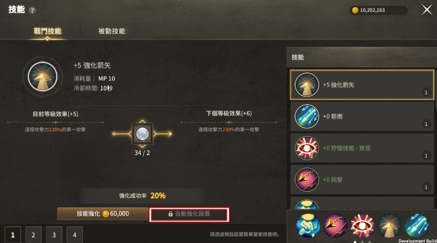Close the skill window with X

(x=427, y=10)
